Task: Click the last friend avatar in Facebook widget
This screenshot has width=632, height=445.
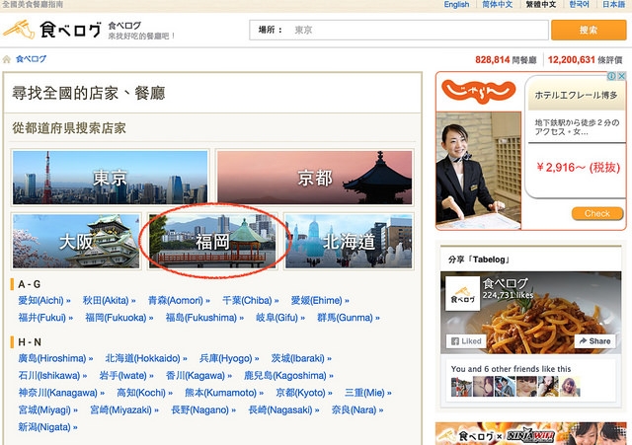Action: [x=570, y=387]
